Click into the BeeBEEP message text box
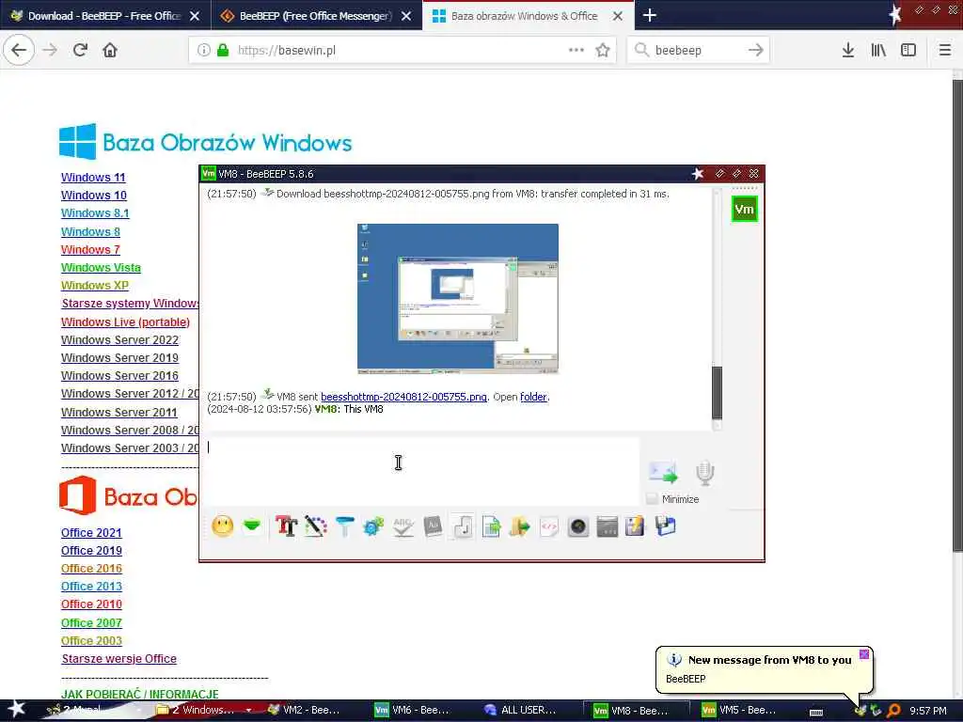 click(x=422, y=471)
